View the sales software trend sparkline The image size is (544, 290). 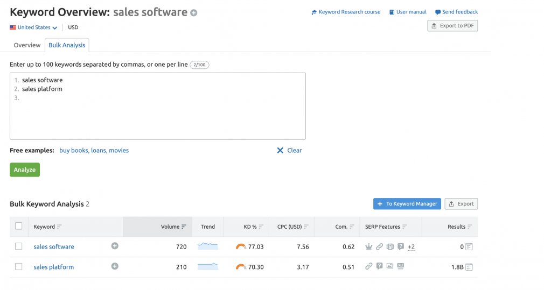coord(208,246)
